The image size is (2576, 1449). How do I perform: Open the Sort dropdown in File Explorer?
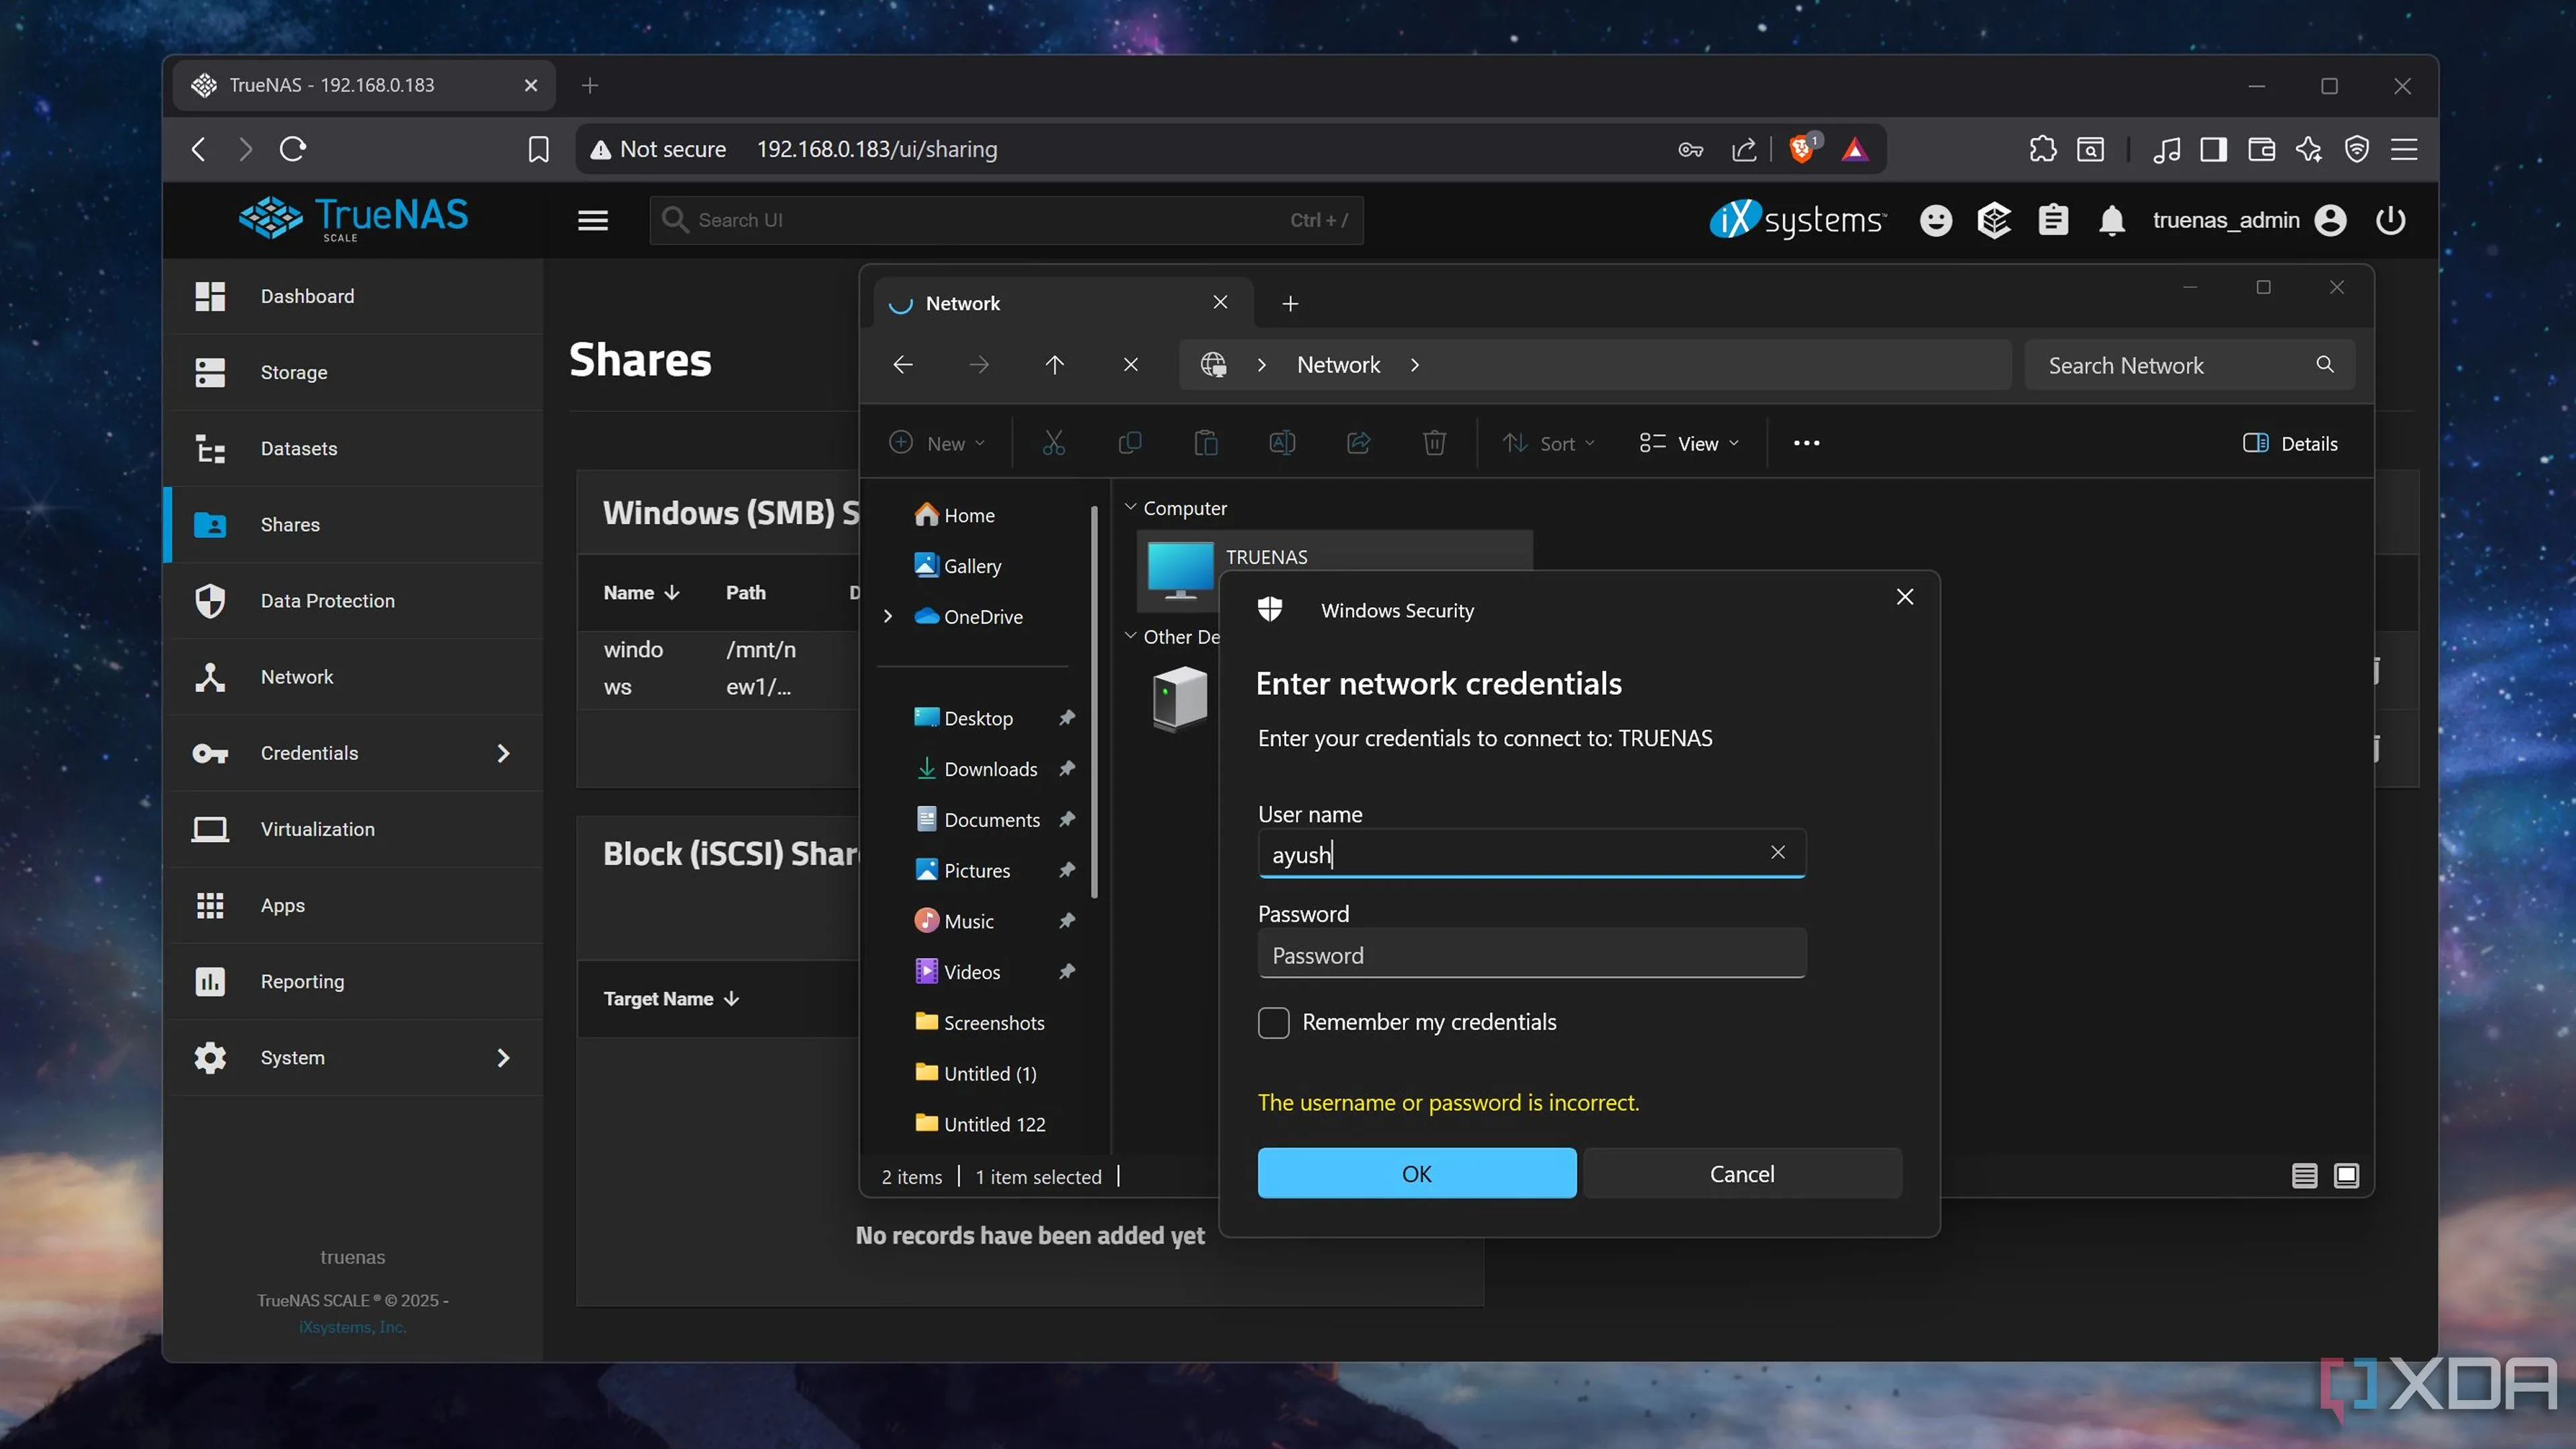point(1549,443)
